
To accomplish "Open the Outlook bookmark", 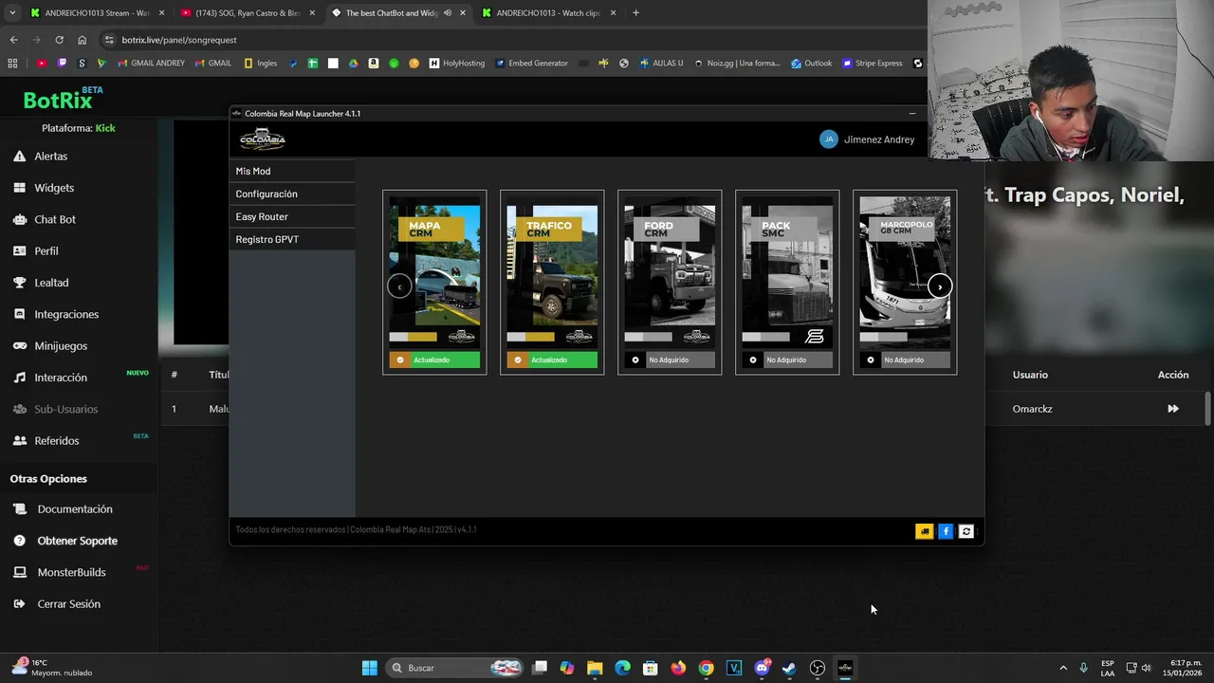I will [811, 64].
